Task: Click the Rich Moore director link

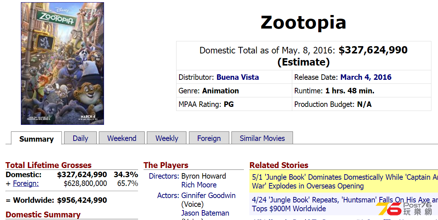Action: coord(199,185)
